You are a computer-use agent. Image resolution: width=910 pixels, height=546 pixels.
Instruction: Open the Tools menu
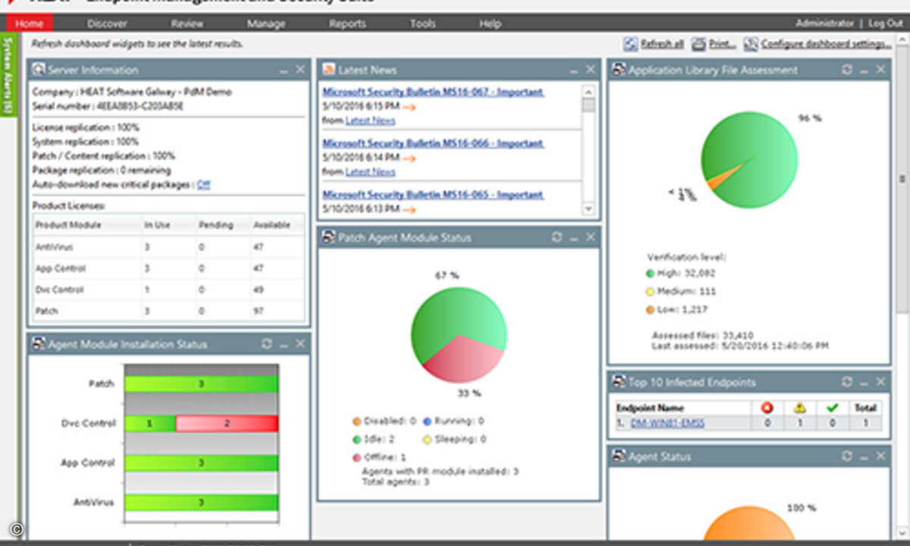click(422, 24)
